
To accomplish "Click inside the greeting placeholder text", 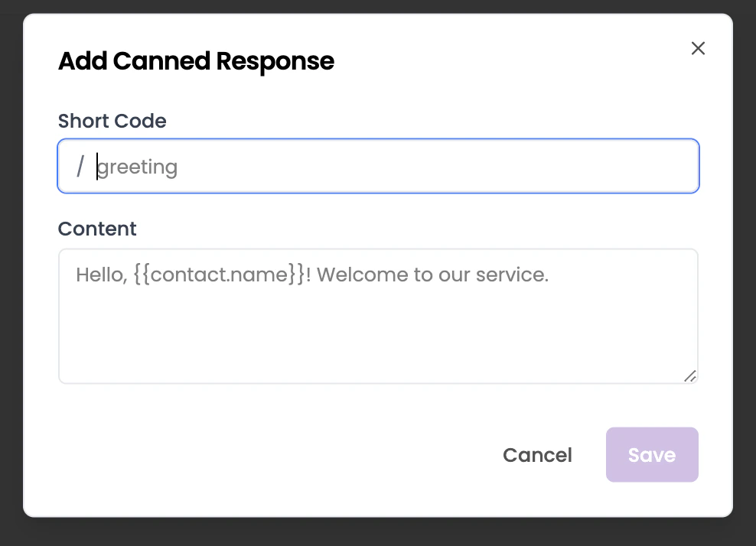I will (137, 166).
